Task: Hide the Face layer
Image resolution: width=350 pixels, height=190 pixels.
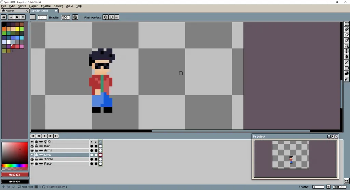Action: coord(32,164)
